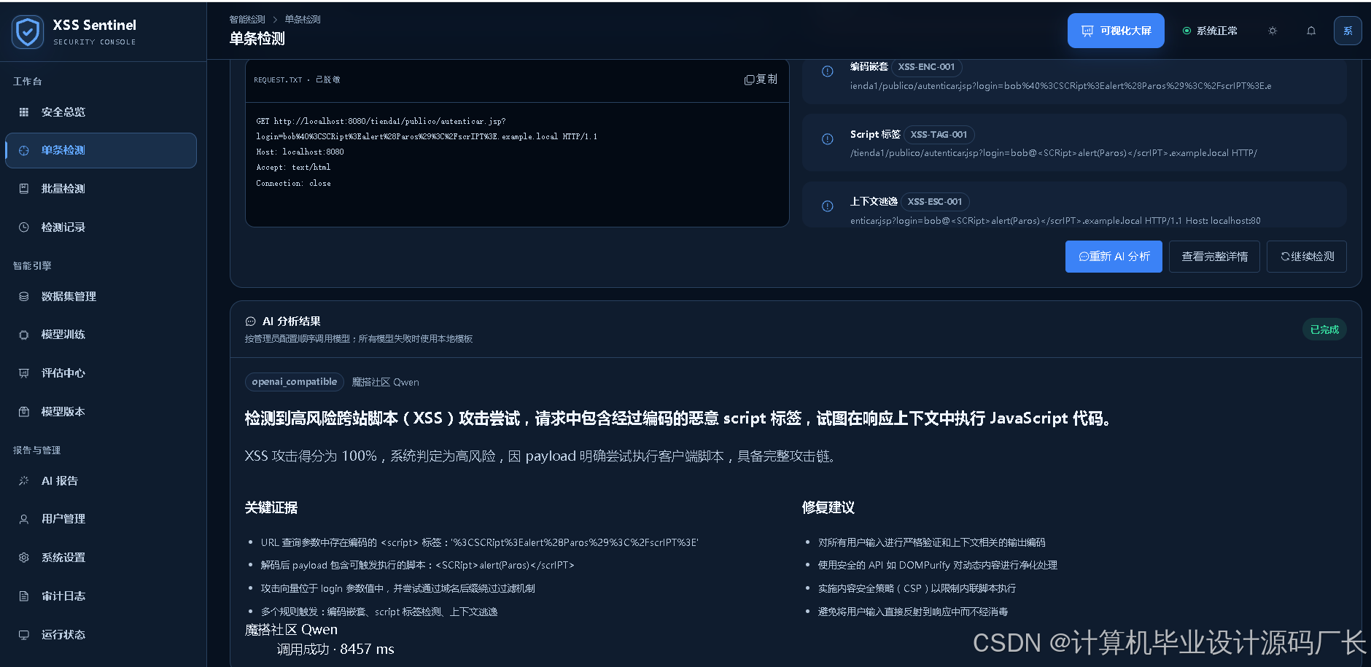Click the 调用成功 · 8457 ms status text
The image size is (1371, 667).
(x=335, y=650)
